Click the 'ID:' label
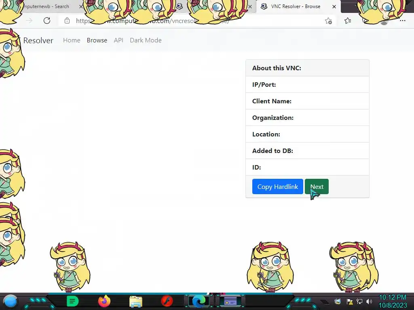414x310 pixels. tap(256, 168)
